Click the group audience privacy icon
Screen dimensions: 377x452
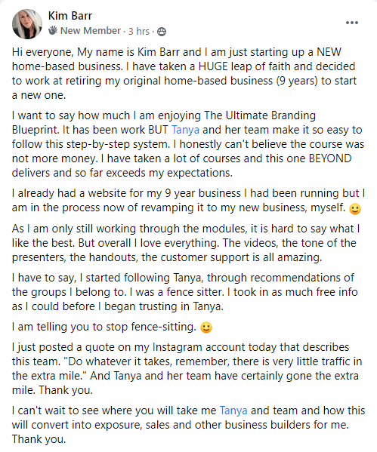pyautogui.click(x=162, y=32)
